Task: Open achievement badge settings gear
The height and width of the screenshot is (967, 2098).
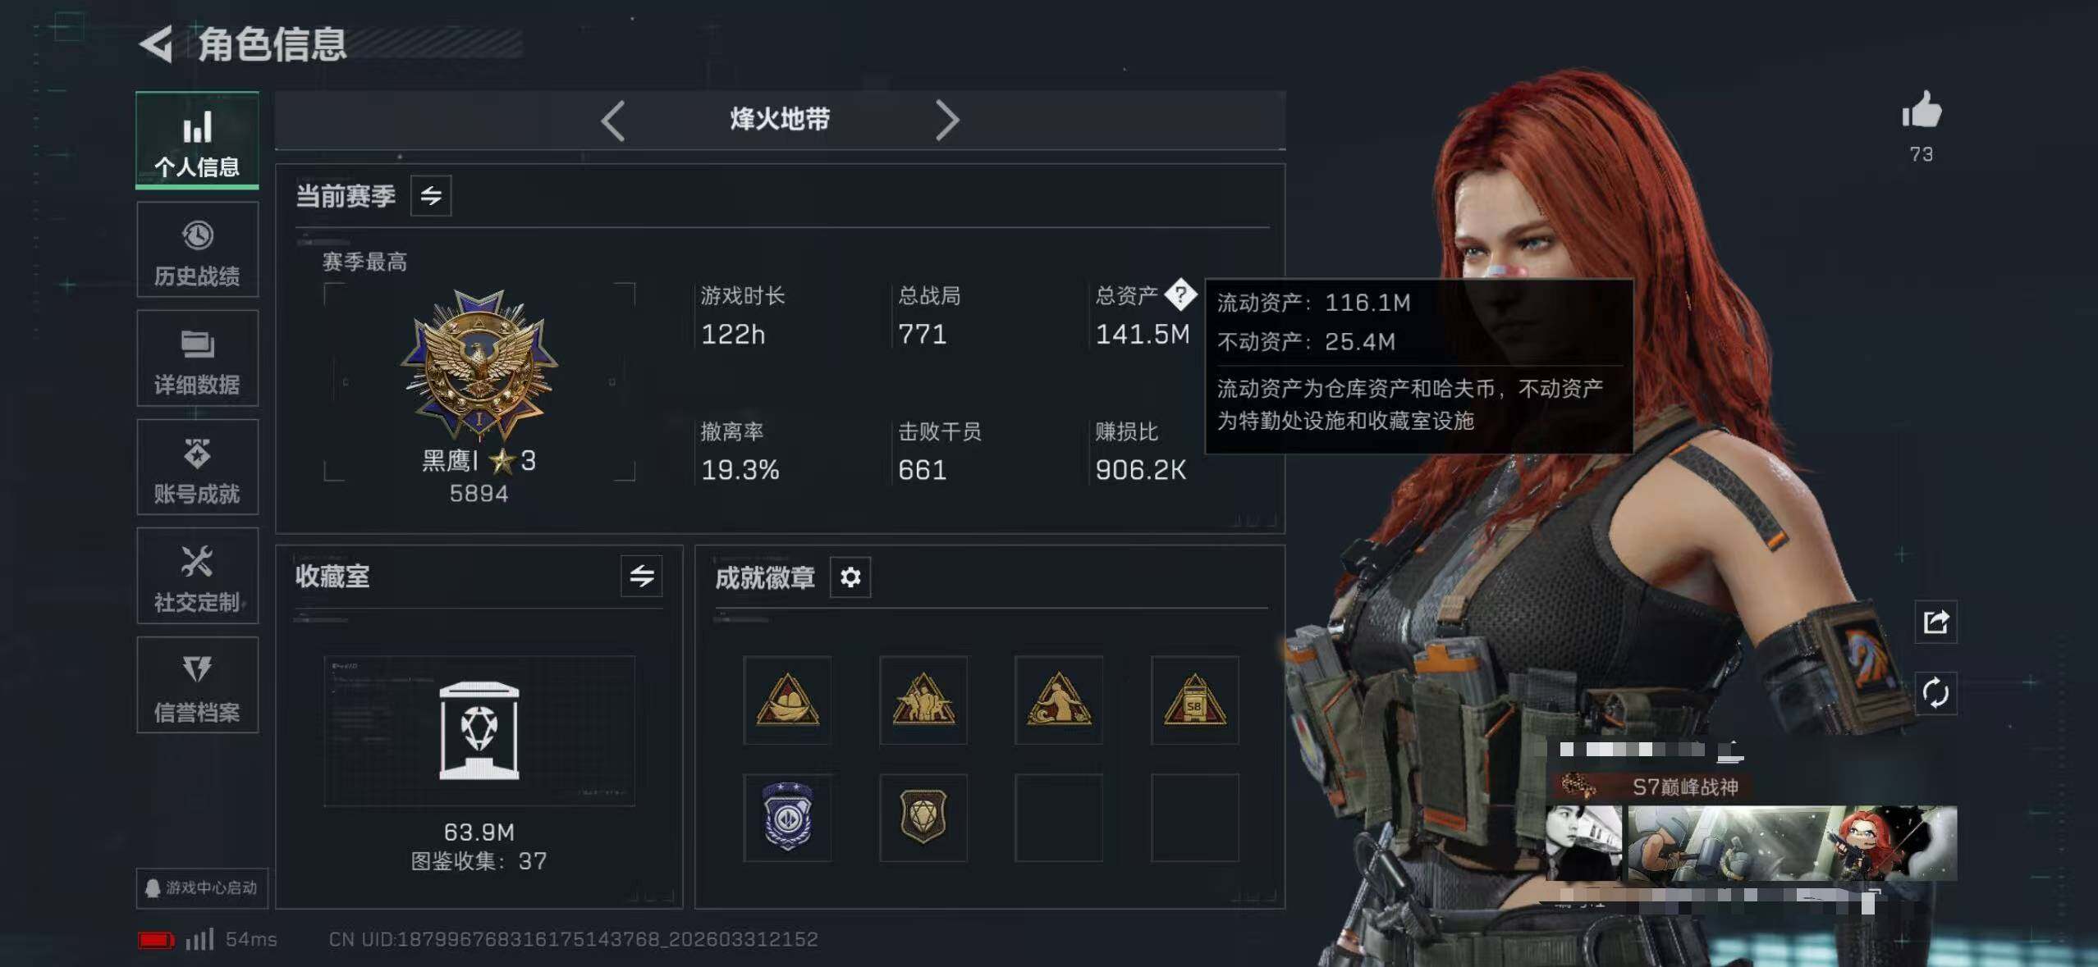Action: [x=850, y=577]
